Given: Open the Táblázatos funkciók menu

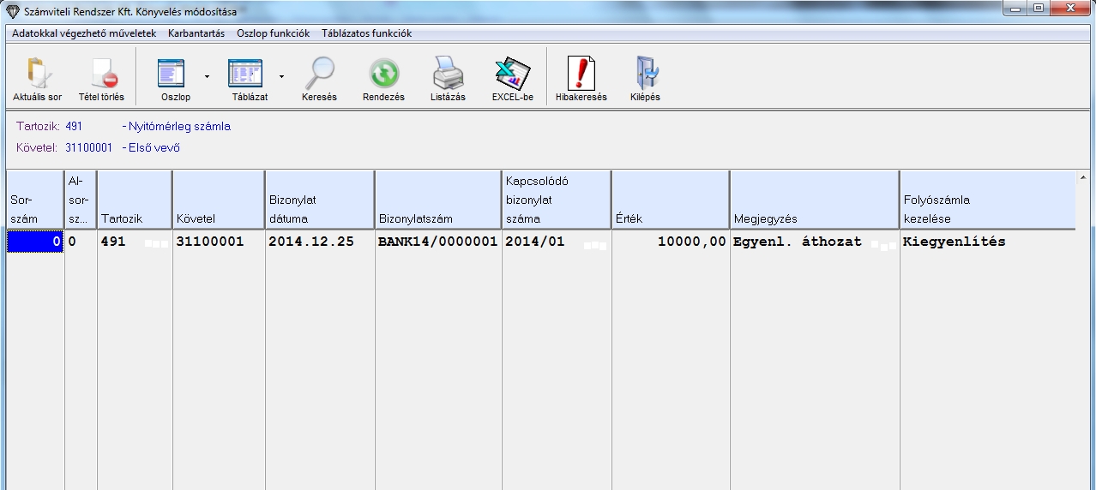Looking at the screenshot, I should click(x=366, y=33).
